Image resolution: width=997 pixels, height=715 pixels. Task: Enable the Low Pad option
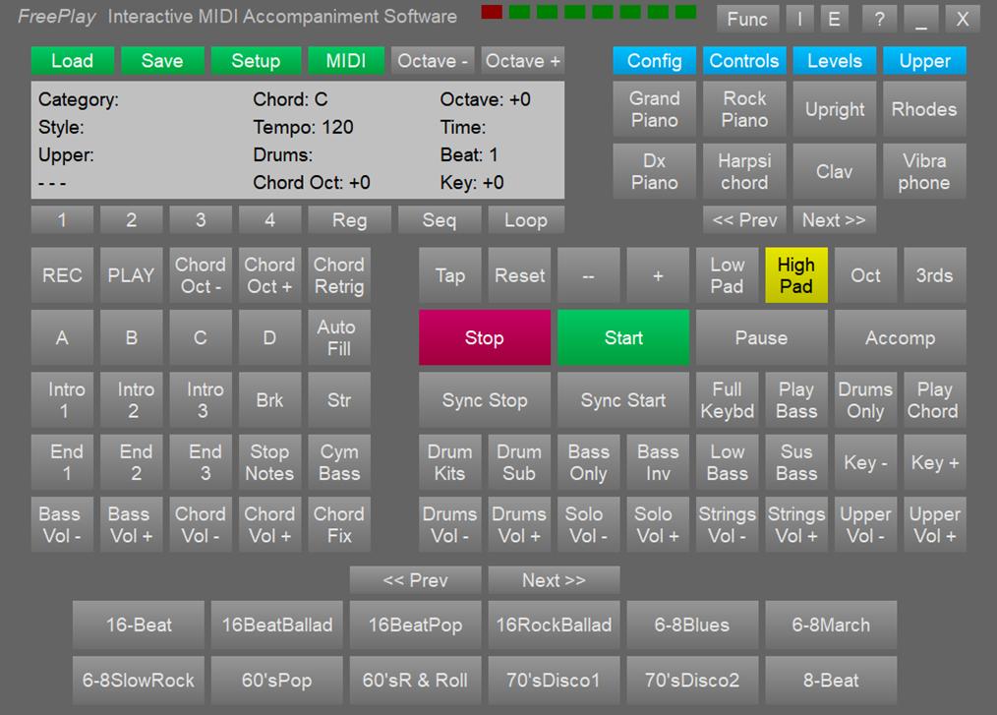pyautogui.click(x=727, y=275)
